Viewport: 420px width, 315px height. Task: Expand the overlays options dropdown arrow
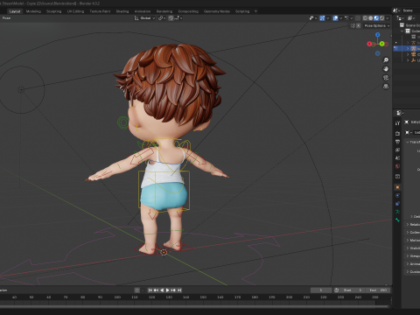340,18
